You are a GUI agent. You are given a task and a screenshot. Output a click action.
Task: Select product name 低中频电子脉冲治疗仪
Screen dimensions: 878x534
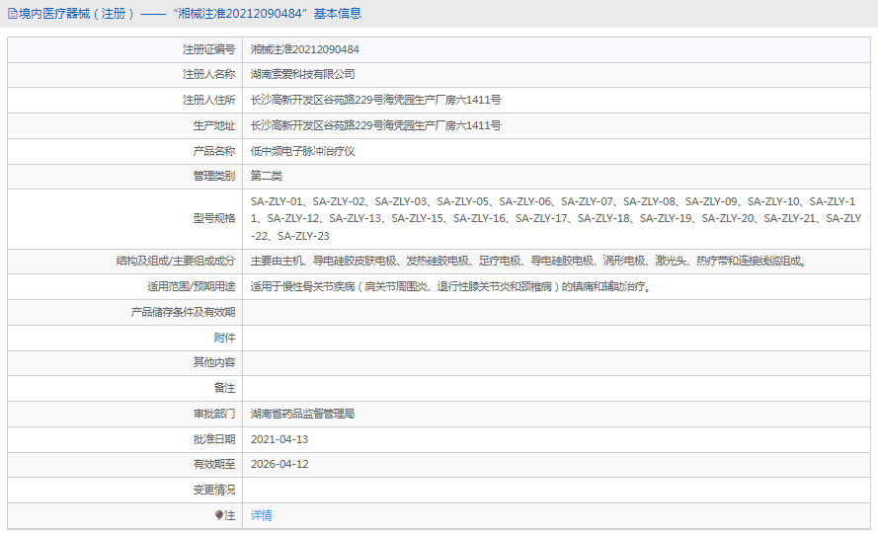point(302,151)
